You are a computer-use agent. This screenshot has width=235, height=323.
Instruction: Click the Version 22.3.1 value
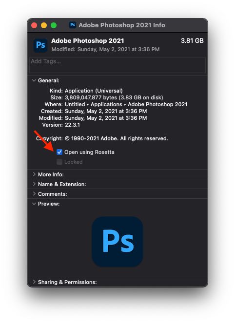(x=72, y=125)
